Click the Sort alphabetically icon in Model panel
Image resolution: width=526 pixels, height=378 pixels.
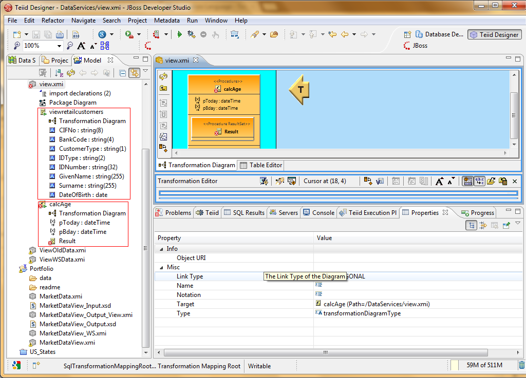59,73
